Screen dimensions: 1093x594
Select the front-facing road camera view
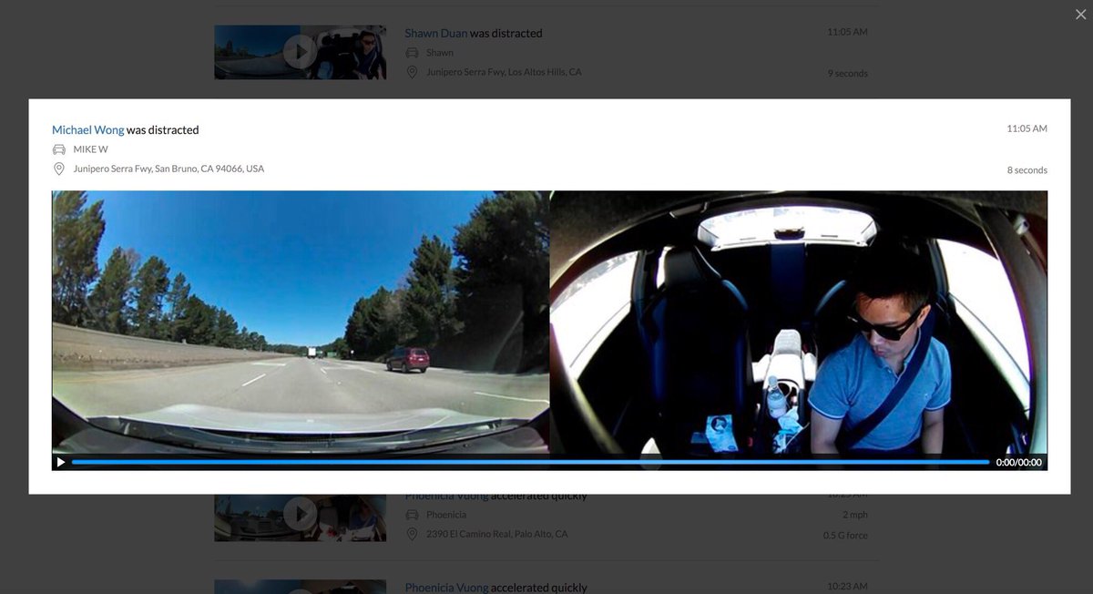pyautogui.click(x=301, y=322)
